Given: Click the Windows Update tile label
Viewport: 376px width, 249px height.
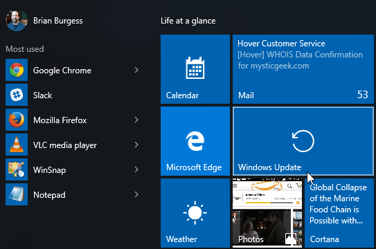Looking at the screenshot, I should tap(269, 167).
